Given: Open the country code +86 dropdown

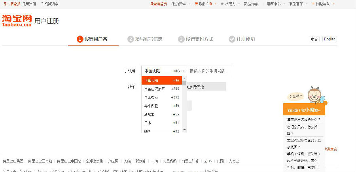Looking at the screenshot, I should (164, 71).
